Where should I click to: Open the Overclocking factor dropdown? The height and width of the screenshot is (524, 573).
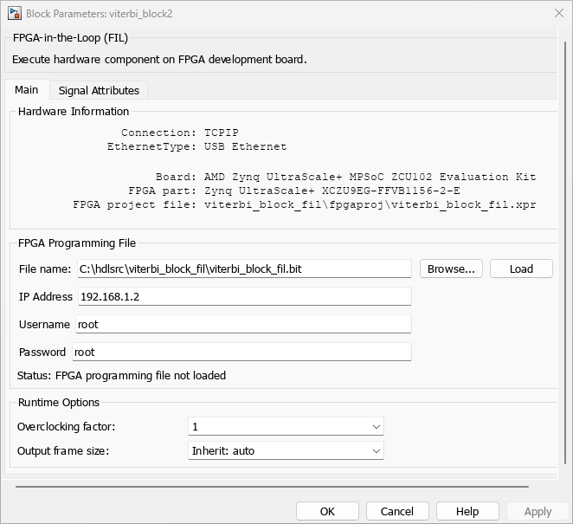(286, 426)
